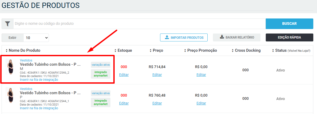Click the download icon in Baixar Relatório
Viewport: 317px width, 114px height.
[x=222, y=37]
